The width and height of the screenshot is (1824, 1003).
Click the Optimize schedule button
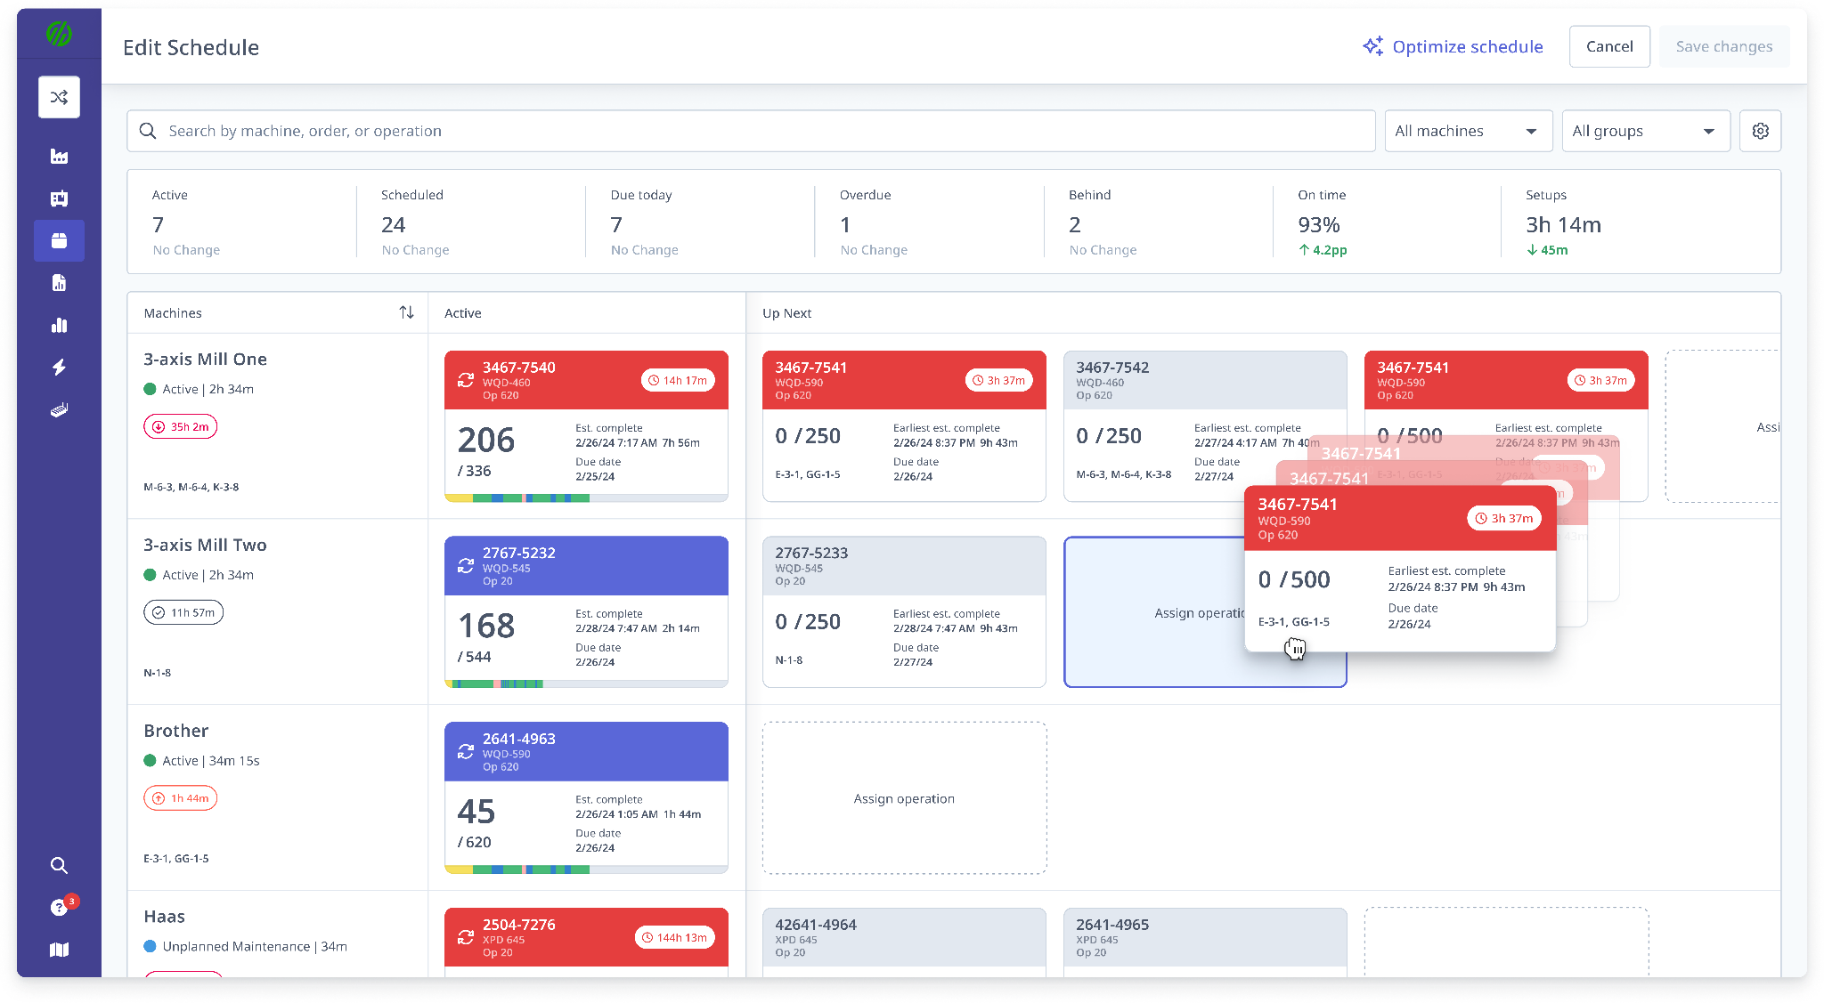click(x=1453, y=46)
